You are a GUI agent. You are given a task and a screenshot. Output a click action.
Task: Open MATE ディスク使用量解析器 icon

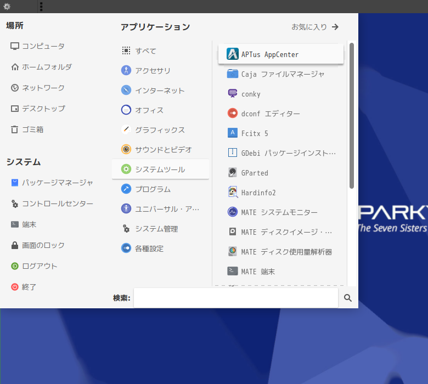(x=233, y=251)
